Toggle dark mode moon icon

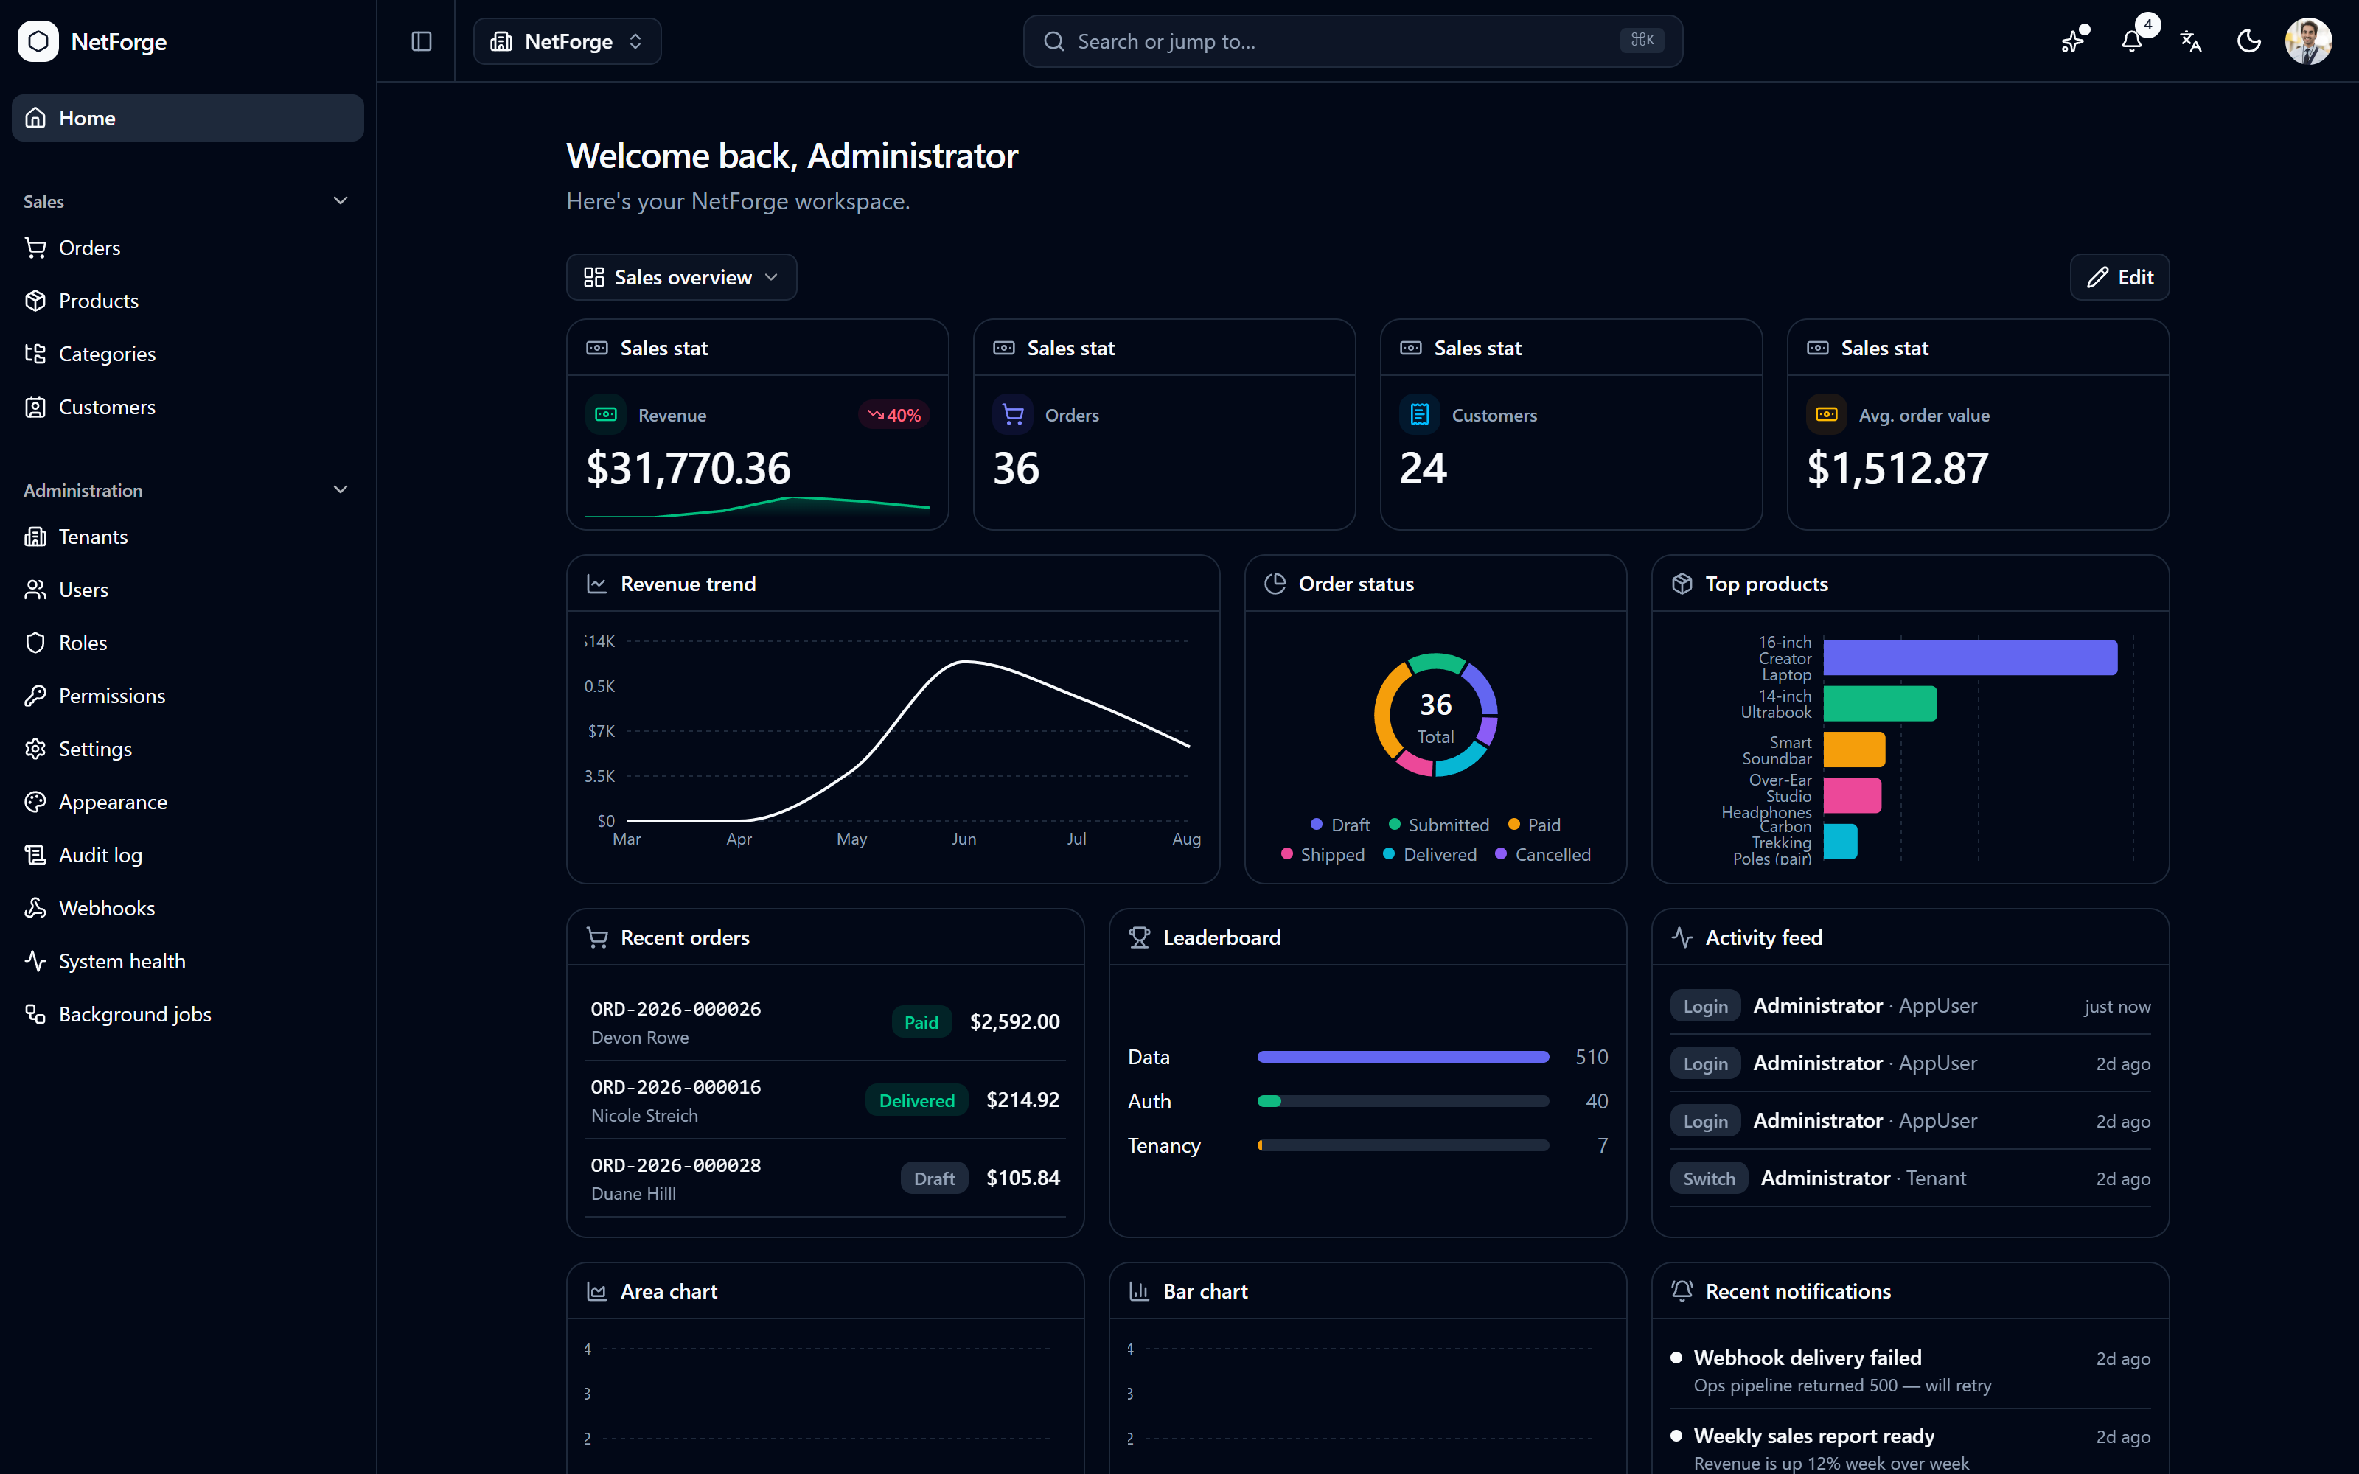tap(2249, 41)
